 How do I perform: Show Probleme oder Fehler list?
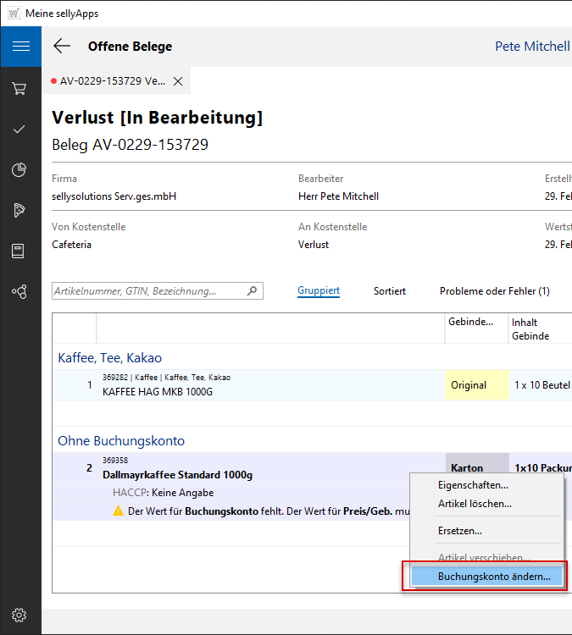[x=494, y=291]
